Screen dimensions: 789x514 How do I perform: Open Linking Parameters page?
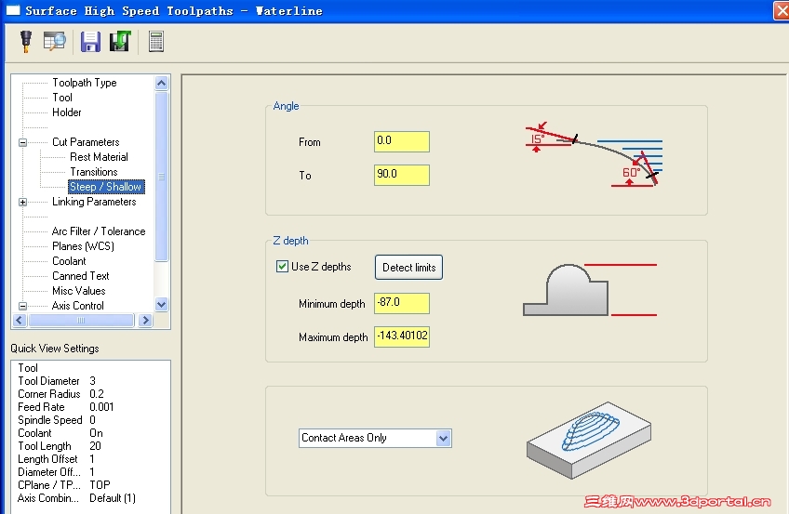pos(94,202)
